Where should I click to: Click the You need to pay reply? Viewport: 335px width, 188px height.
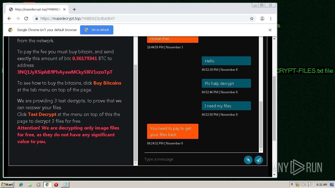click(173, 131)
